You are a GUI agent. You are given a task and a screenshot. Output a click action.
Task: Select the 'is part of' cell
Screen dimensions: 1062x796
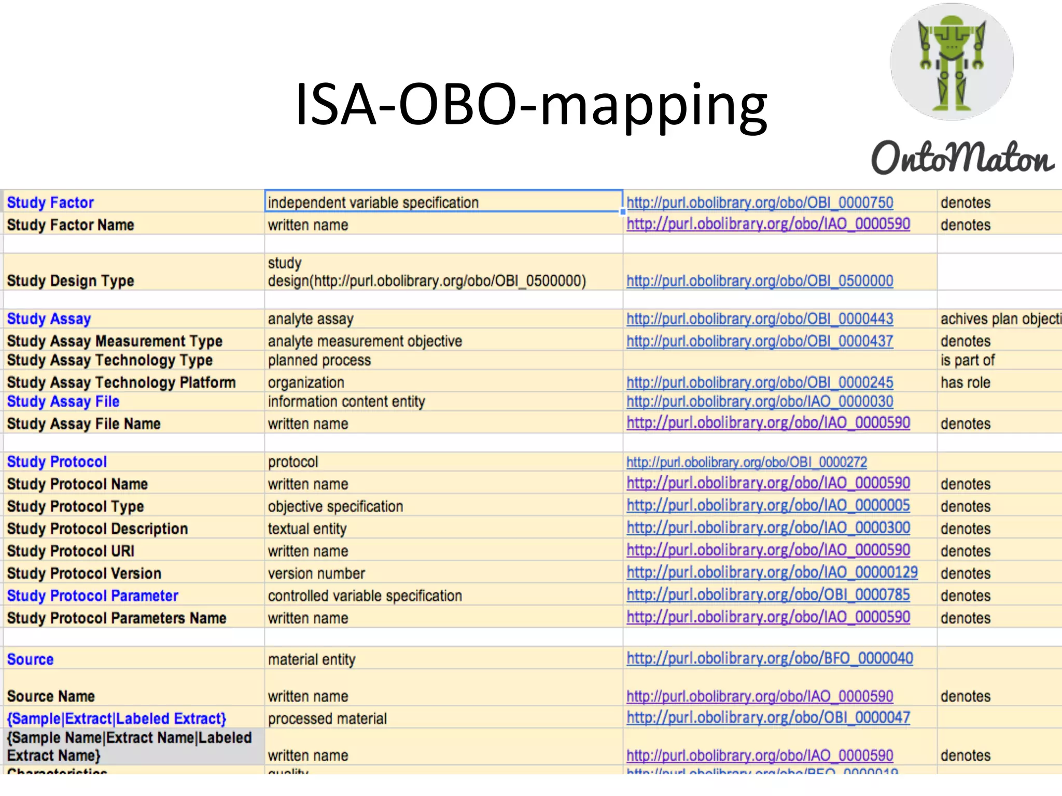point(999,360)
